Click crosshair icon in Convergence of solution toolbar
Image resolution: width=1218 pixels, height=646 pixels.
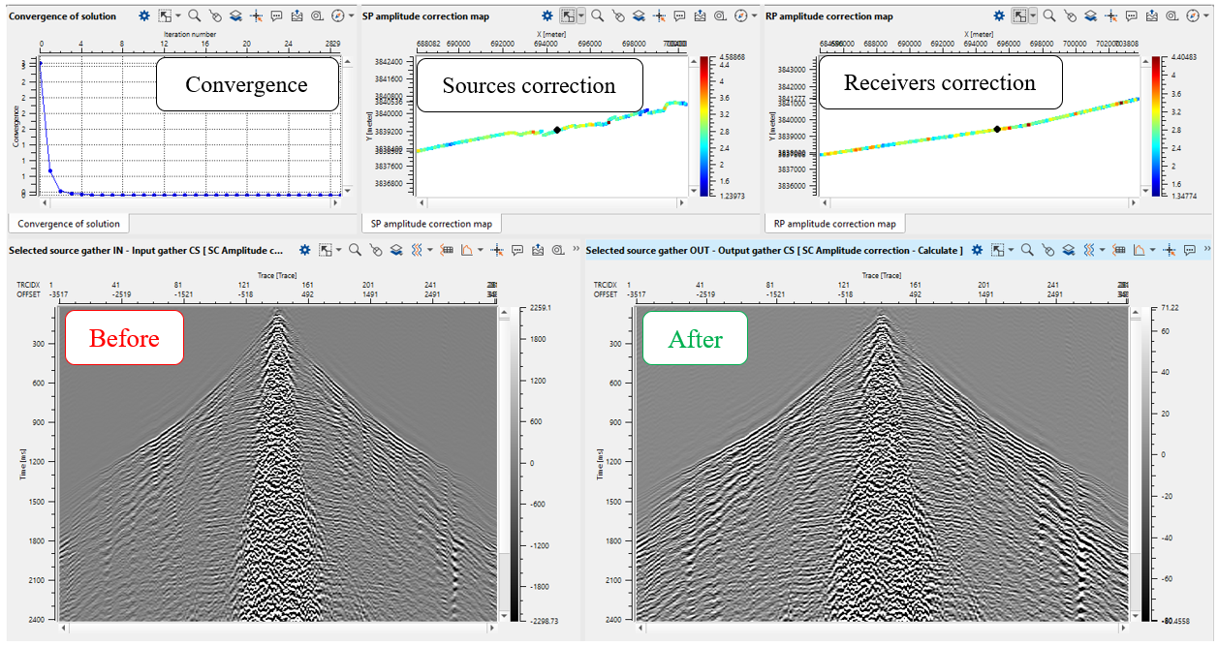257,16
